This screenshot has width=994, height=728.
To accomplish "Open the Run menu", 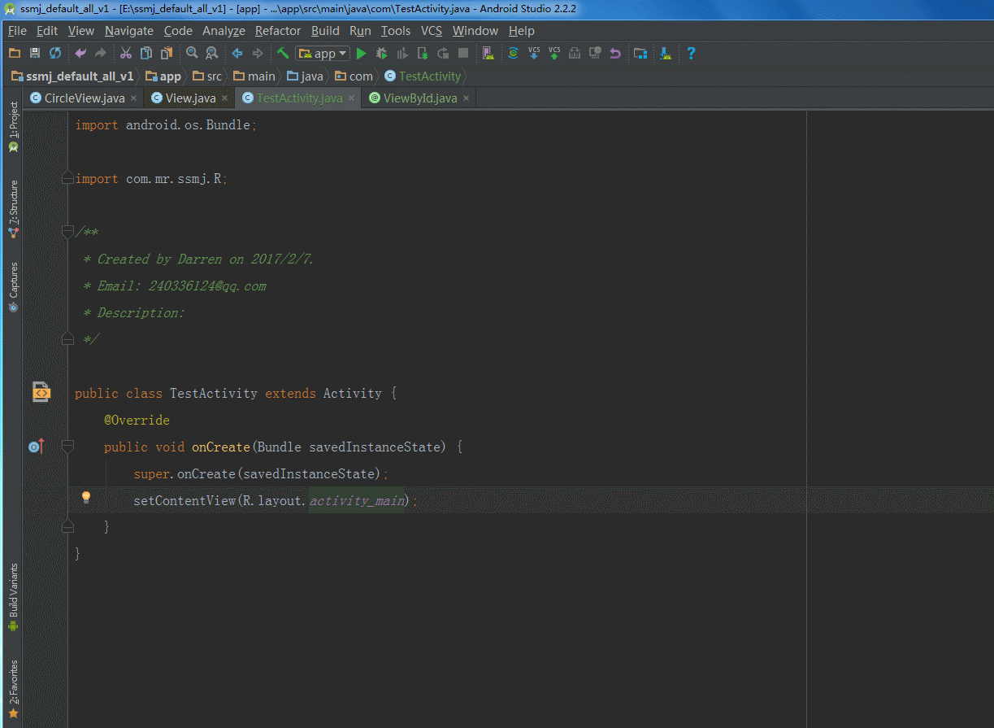I will pyautogui.click(x=360, y=31).
